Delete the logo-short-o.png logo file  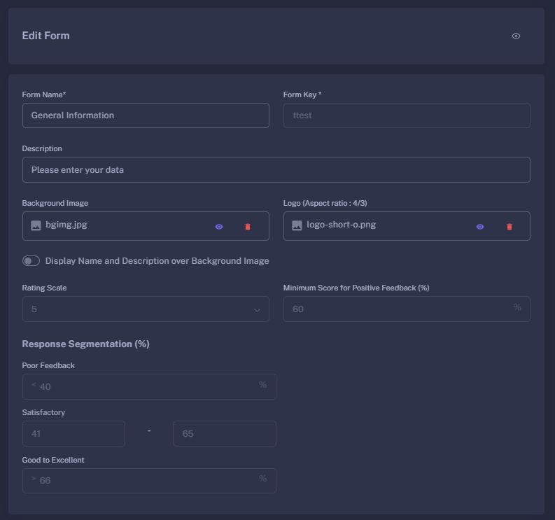pos(510,227)
